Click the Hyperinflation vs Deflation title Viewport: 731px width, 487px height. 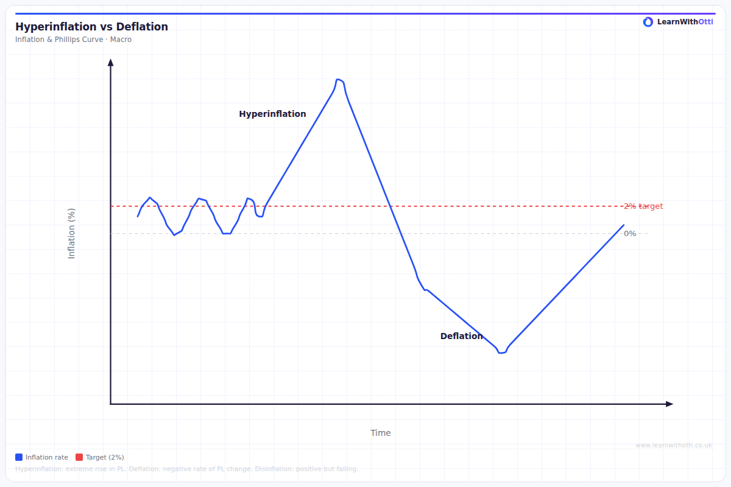point(91,27)
